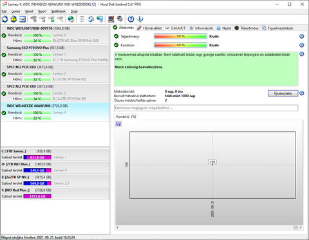This screenshot has height=240, width=309.
Task: Click the 'Nincs szükség beavatkozásra.' text
Action: coord(138,67)
